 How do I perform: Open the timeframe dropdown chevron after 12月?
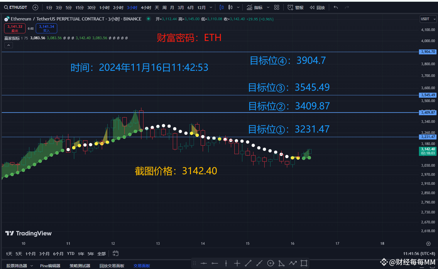[x=211, y=7]
